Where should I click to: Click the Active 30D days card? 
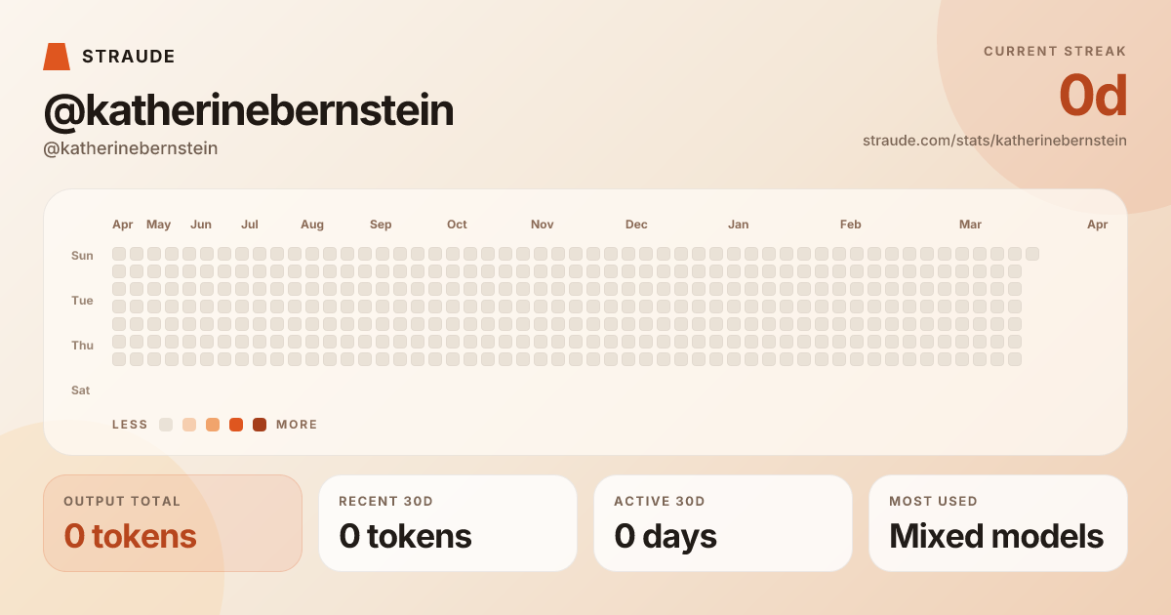click(x=723, y=523)
